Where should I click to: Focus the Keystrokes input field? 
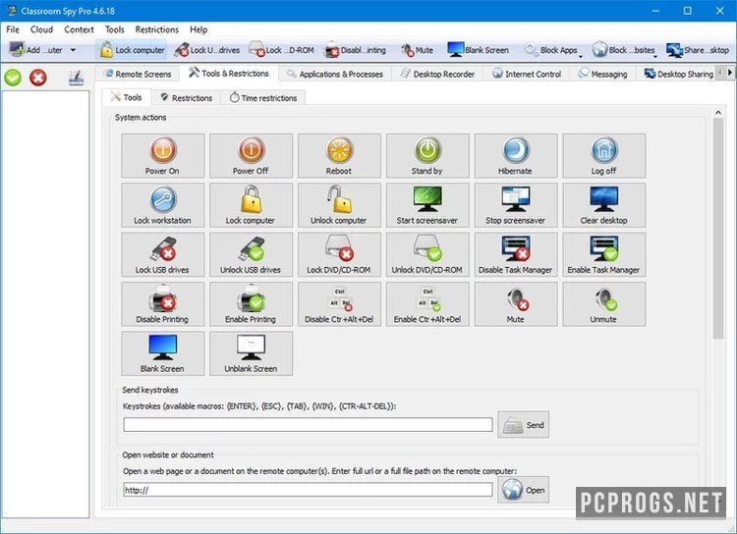(308, 425)
